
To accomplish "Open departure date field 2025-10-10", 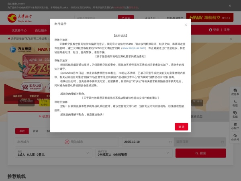I will coord(148,142).
